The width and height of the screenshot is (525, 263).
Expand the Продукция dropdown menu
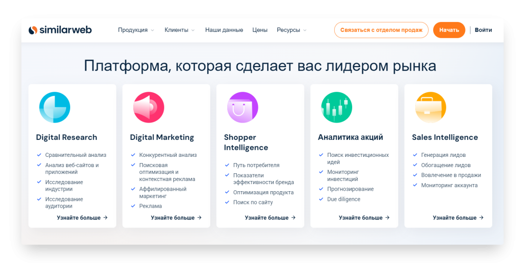pyautogui.click(x=136, y=30)
